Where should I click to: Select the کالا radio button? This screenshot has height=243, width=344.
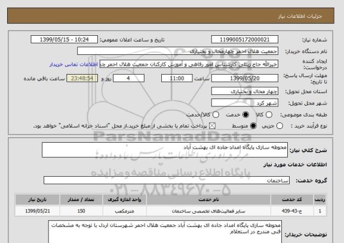click(x=269, y=115)
